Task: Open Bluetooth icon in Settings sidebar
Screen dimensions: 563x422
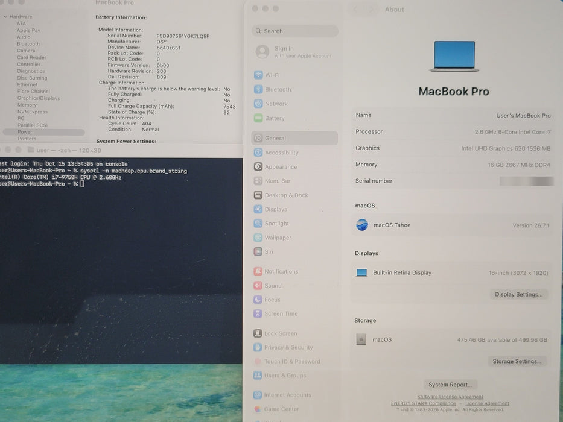Action: (258, 89)
